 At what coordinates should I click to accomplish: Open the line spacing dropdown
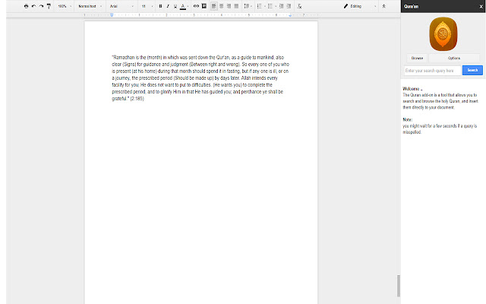pos(248,6)
